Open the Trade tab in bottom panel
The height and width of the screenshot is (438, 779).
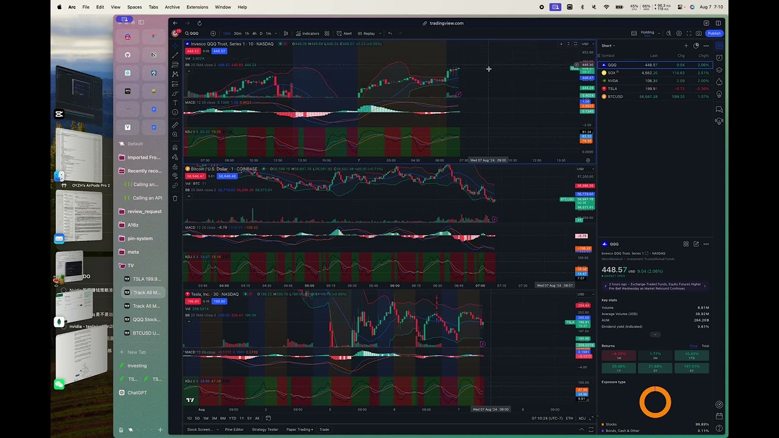click(x=324, y=429)
